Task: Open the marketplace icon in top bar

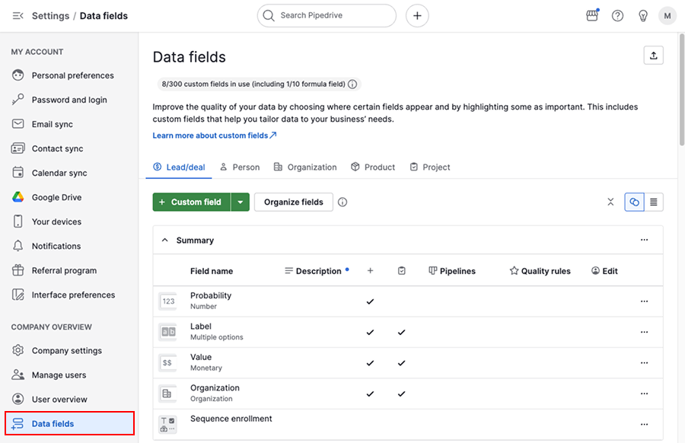Action: tap(592, 16)
